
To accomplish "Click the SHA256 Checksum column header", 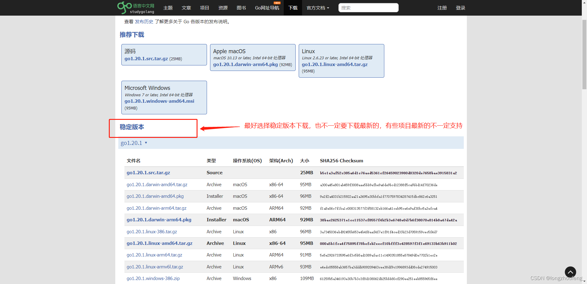I will [x=341, y=160].
